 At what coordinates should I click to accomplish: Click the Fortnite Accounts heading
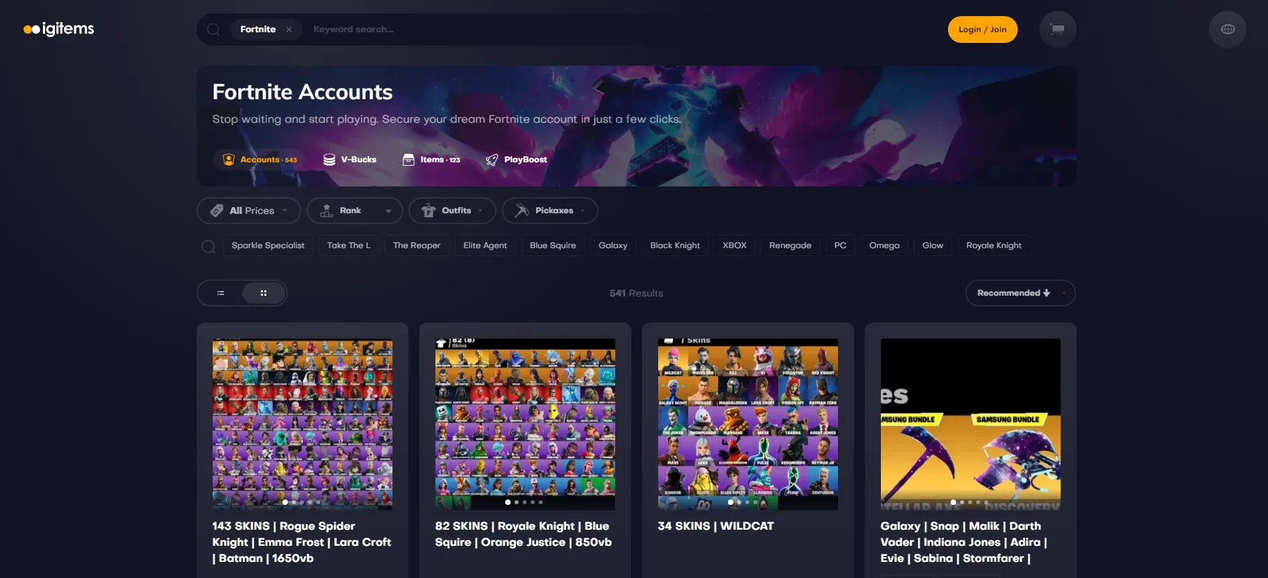click(303, 92)
